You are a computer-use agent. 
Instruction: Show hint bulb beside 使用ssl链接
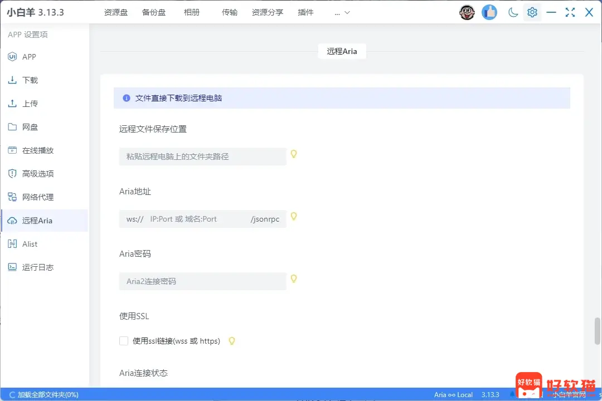pos(232,341)
